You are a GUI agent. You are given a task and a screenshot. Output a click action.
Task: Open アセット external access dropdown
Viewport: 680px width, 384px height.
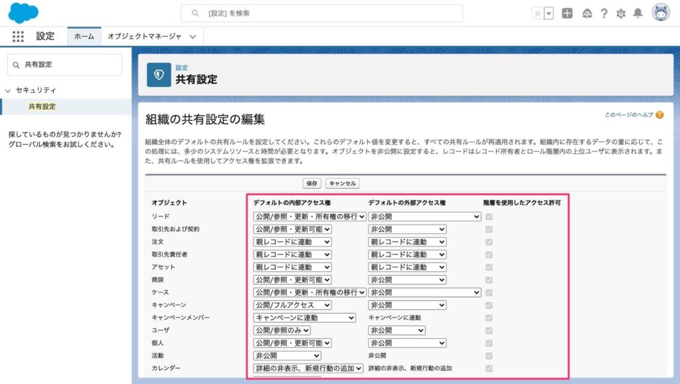point(407,267)
